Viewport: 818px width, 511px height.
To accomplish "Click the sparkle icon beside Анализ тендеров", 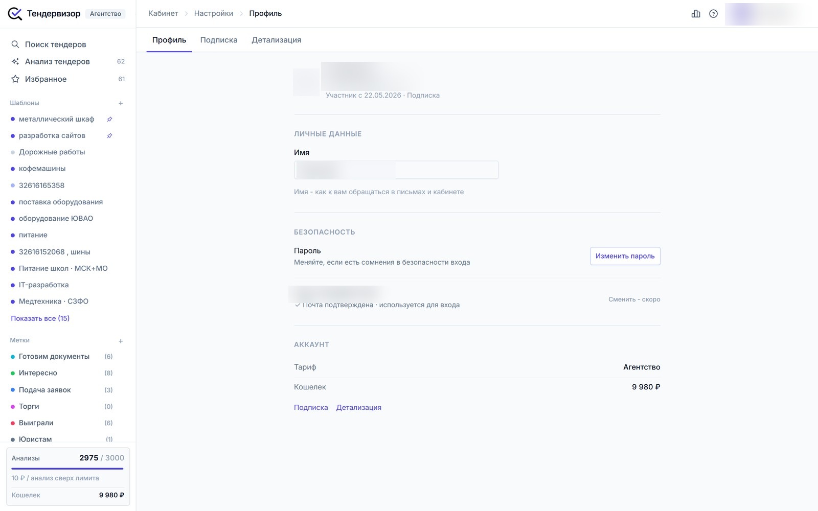I will point(15,61).
